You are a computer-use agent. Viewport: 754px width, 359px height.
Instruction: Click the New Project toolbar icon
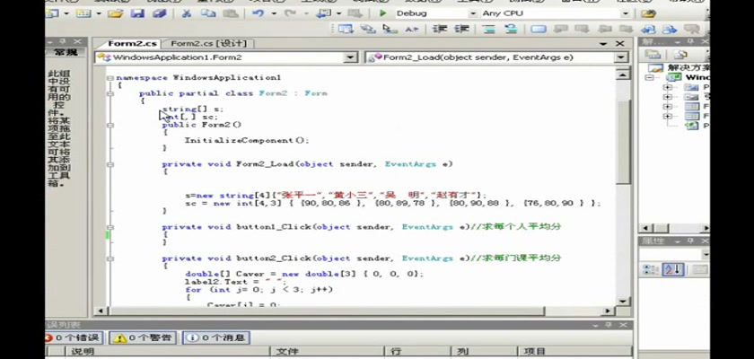(x=52, y=13)
